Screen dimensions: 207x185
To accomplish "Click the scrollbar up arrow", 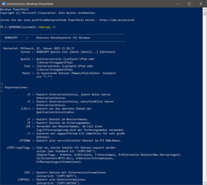I will pos(205,10).
